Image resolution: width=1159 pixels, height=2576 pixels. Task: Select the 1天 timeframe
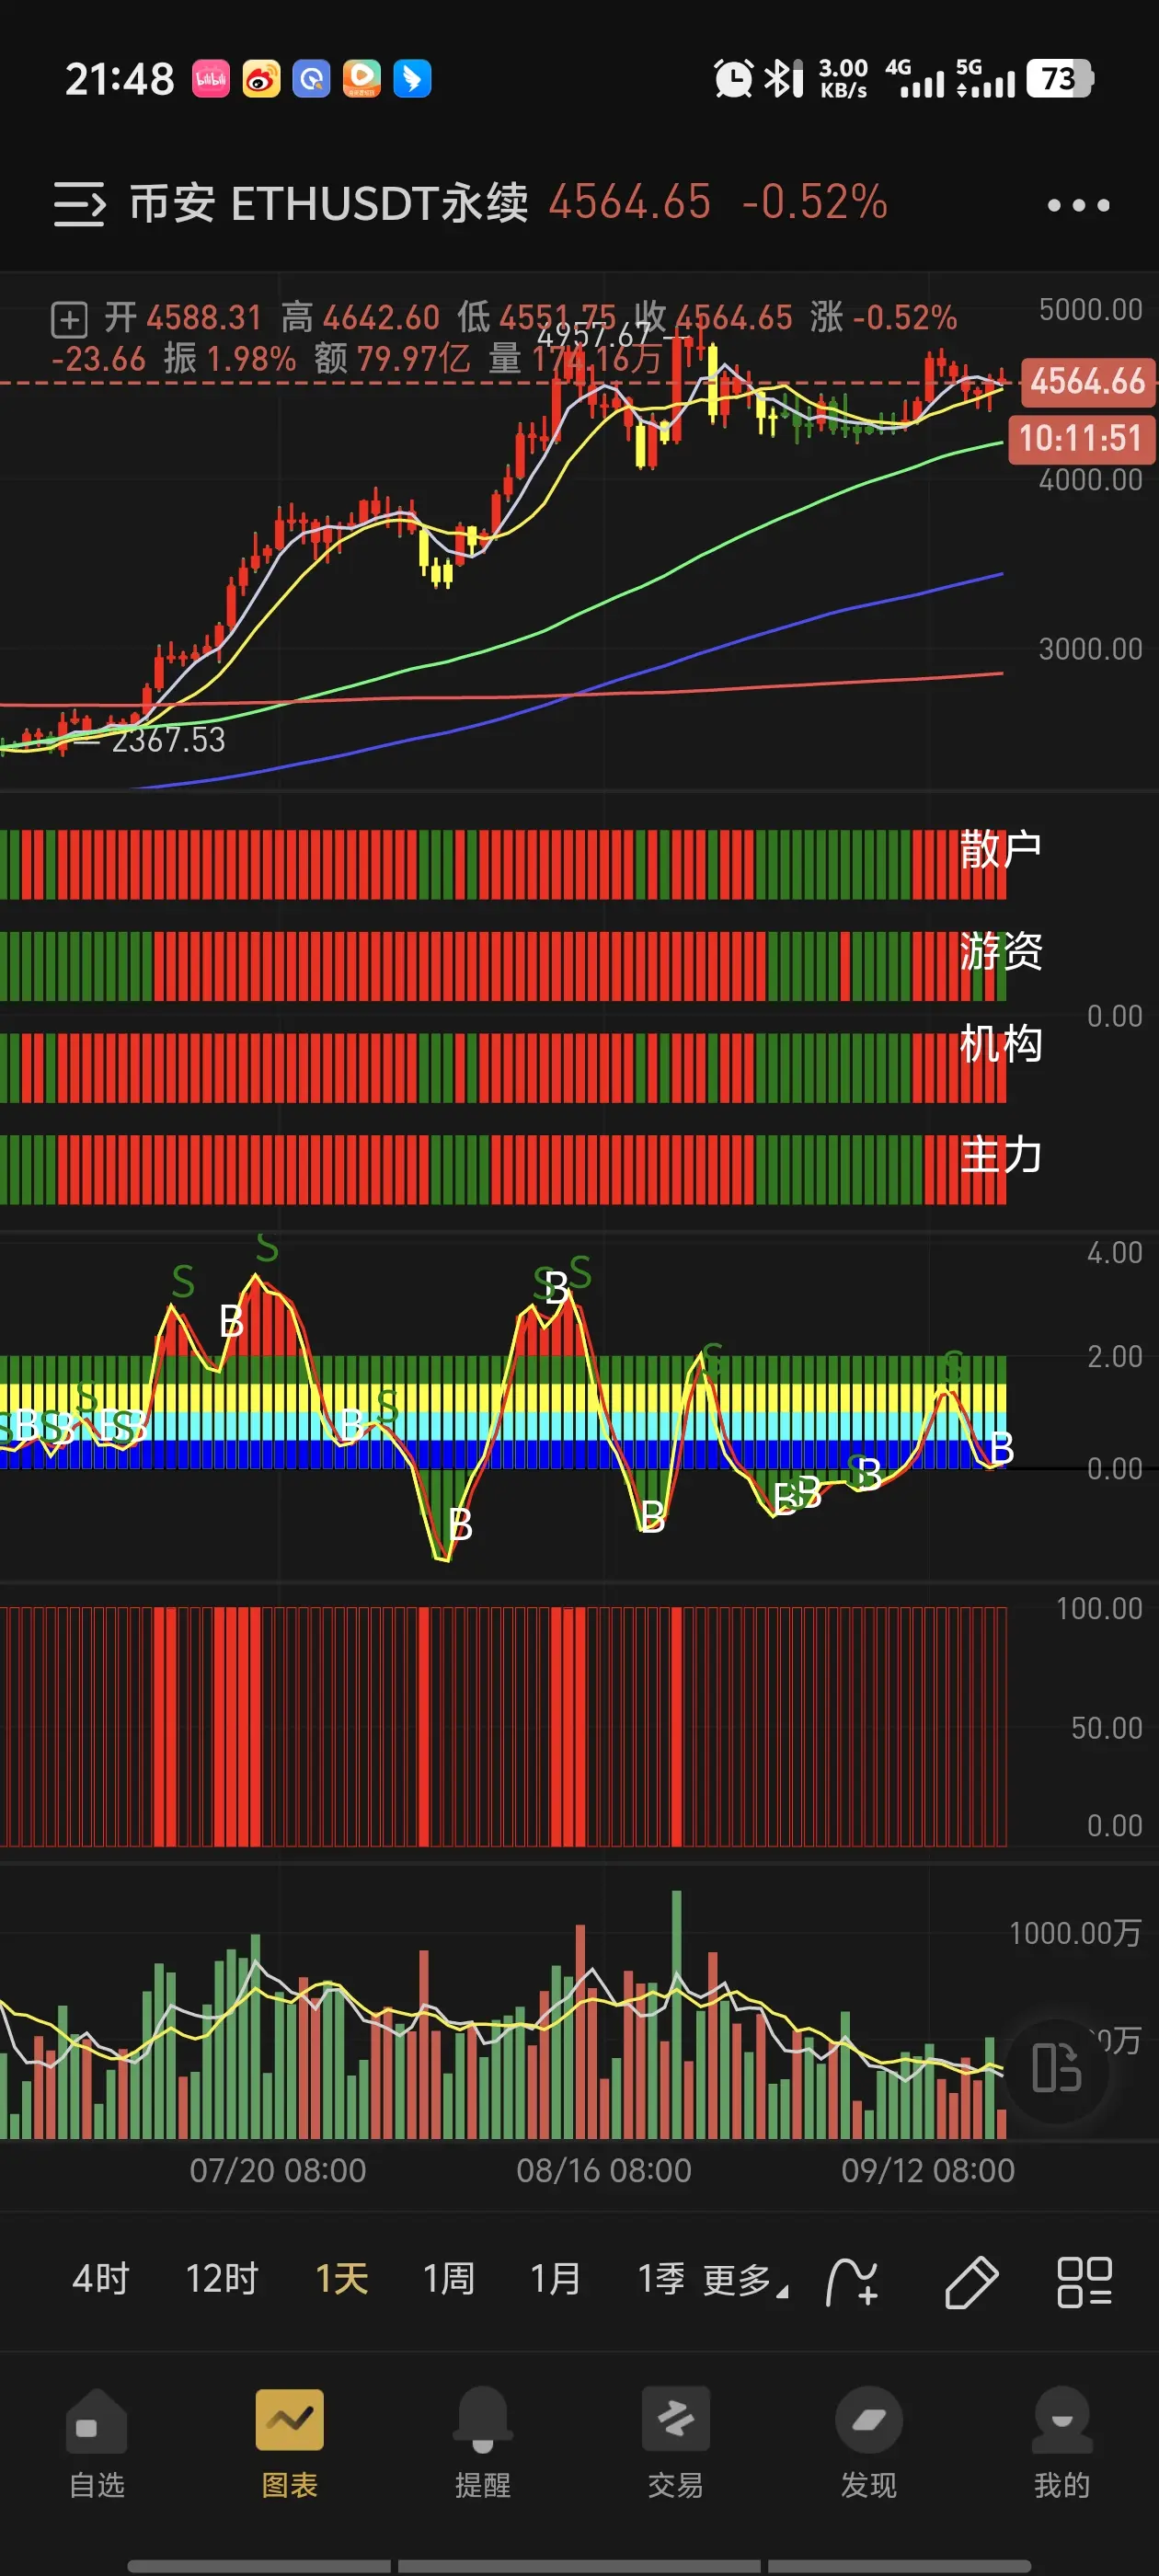pyautogui.click(x=342, y=2279)
